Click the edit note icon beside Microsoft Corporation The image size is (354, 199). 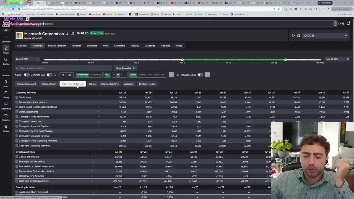click(72, 34)
